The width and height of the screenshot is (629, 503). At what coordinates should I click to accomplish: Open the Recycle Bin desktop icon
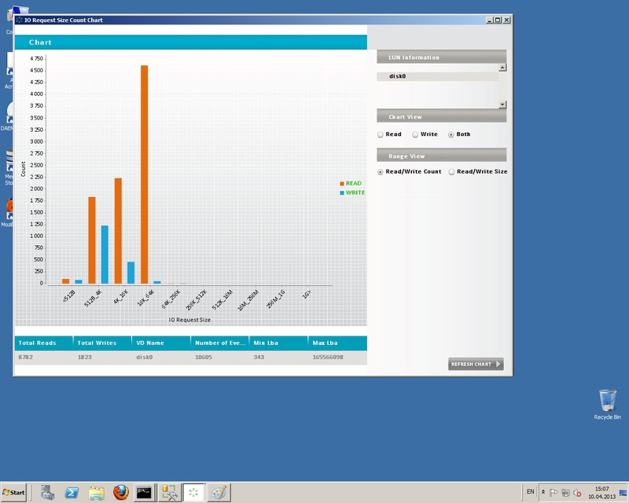pos(607,405)
